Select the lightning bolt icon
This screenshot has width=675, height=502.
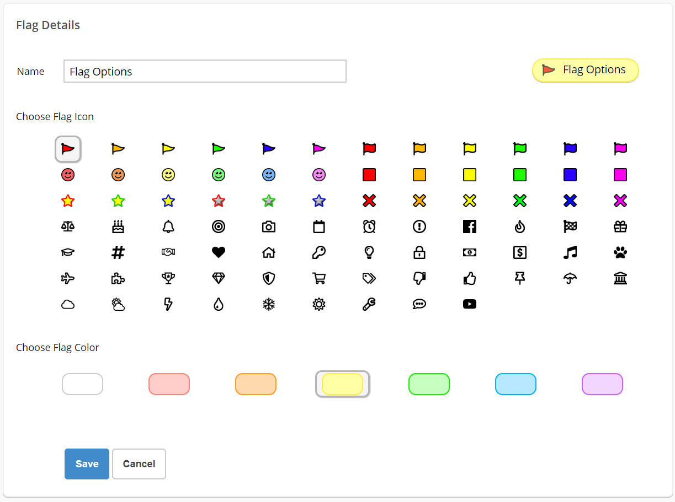click(168, 304)
